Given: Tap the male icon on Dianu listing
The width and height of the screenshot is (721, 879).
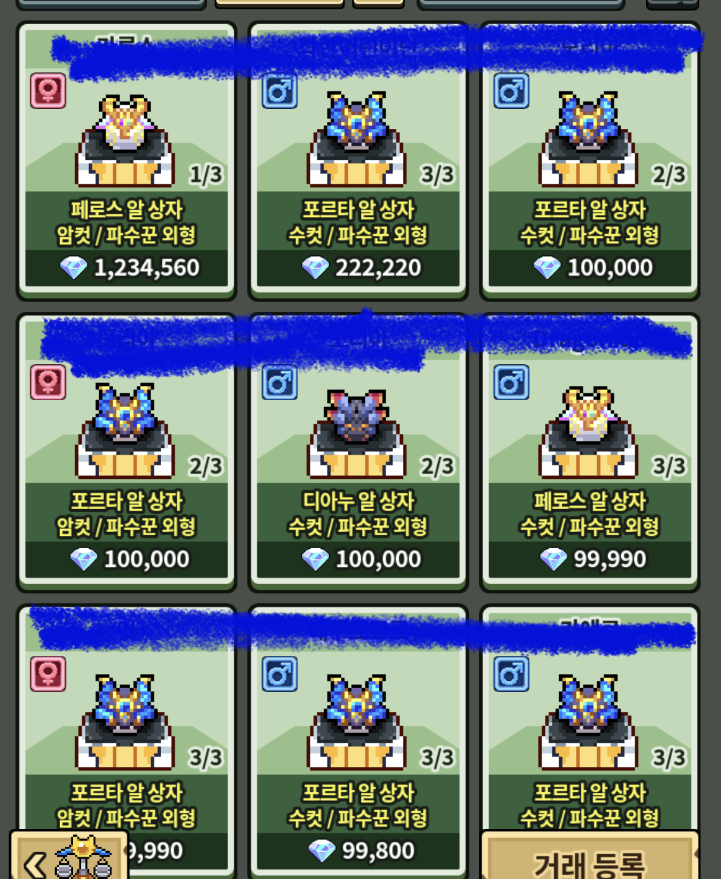Looking at the screenshot, I should click(x=280, y=382).
